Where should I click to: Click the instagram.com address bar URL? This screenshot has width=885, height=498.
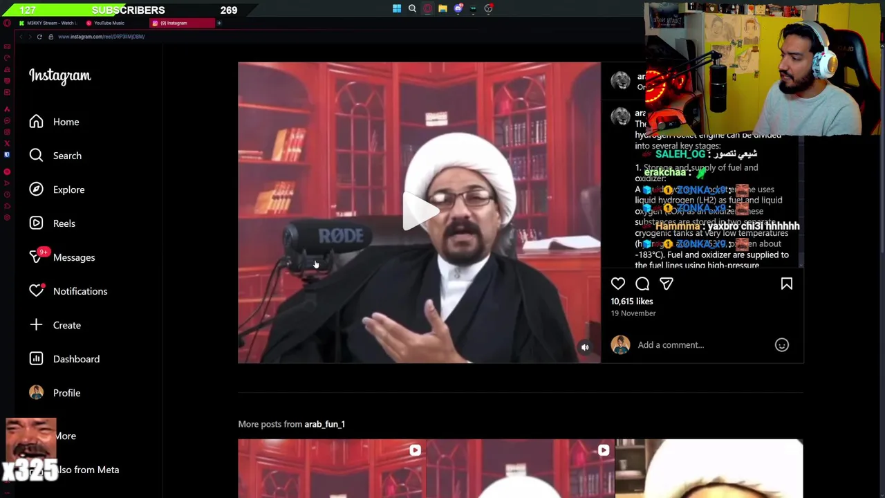click(101, 37)
